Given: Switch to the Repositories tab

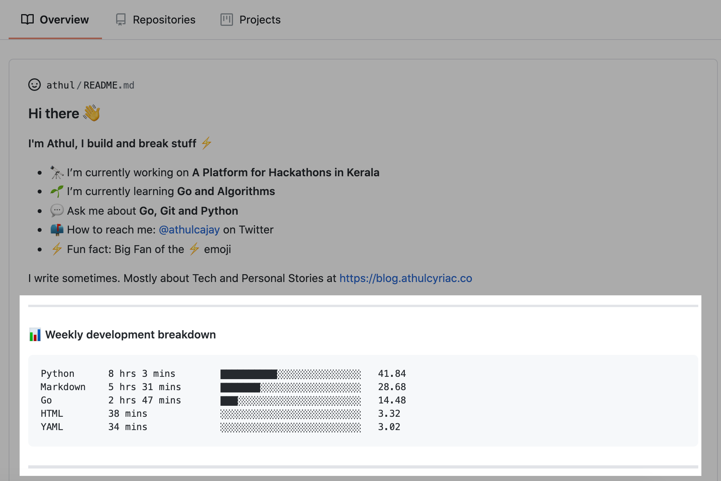Looking at the screenshot, I should [164, 19].
